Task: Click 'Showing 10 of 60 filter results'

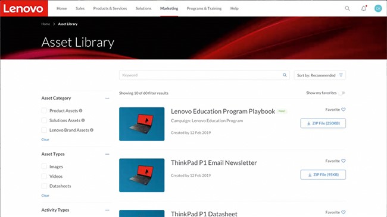Action: click(143, 93)
